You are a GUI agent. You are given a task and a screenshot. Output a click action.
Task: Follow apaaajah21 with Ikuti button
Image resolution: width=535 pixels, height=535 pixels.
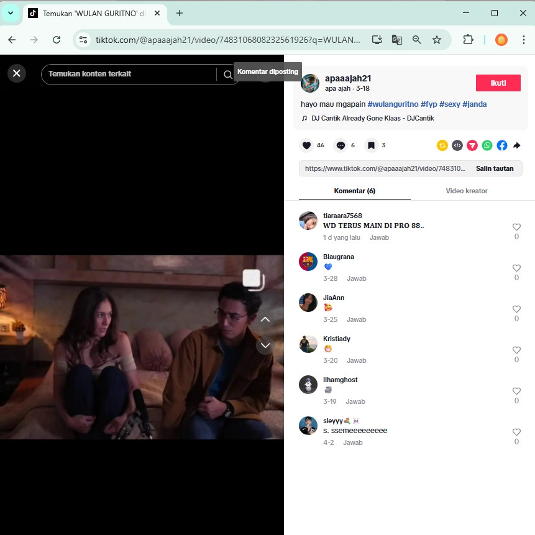(498, 83)
